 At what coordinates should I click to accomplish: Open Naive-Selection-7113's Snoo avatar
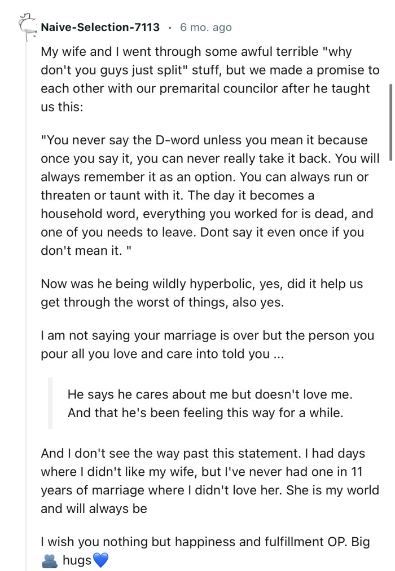[x=27, y=25]
